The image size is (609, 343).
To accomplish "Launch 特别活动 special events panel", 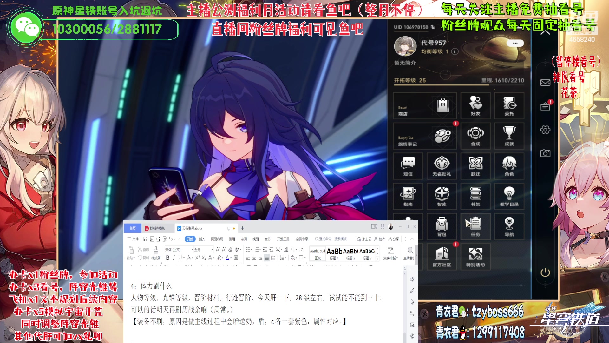I will click(x=475, y=257).
